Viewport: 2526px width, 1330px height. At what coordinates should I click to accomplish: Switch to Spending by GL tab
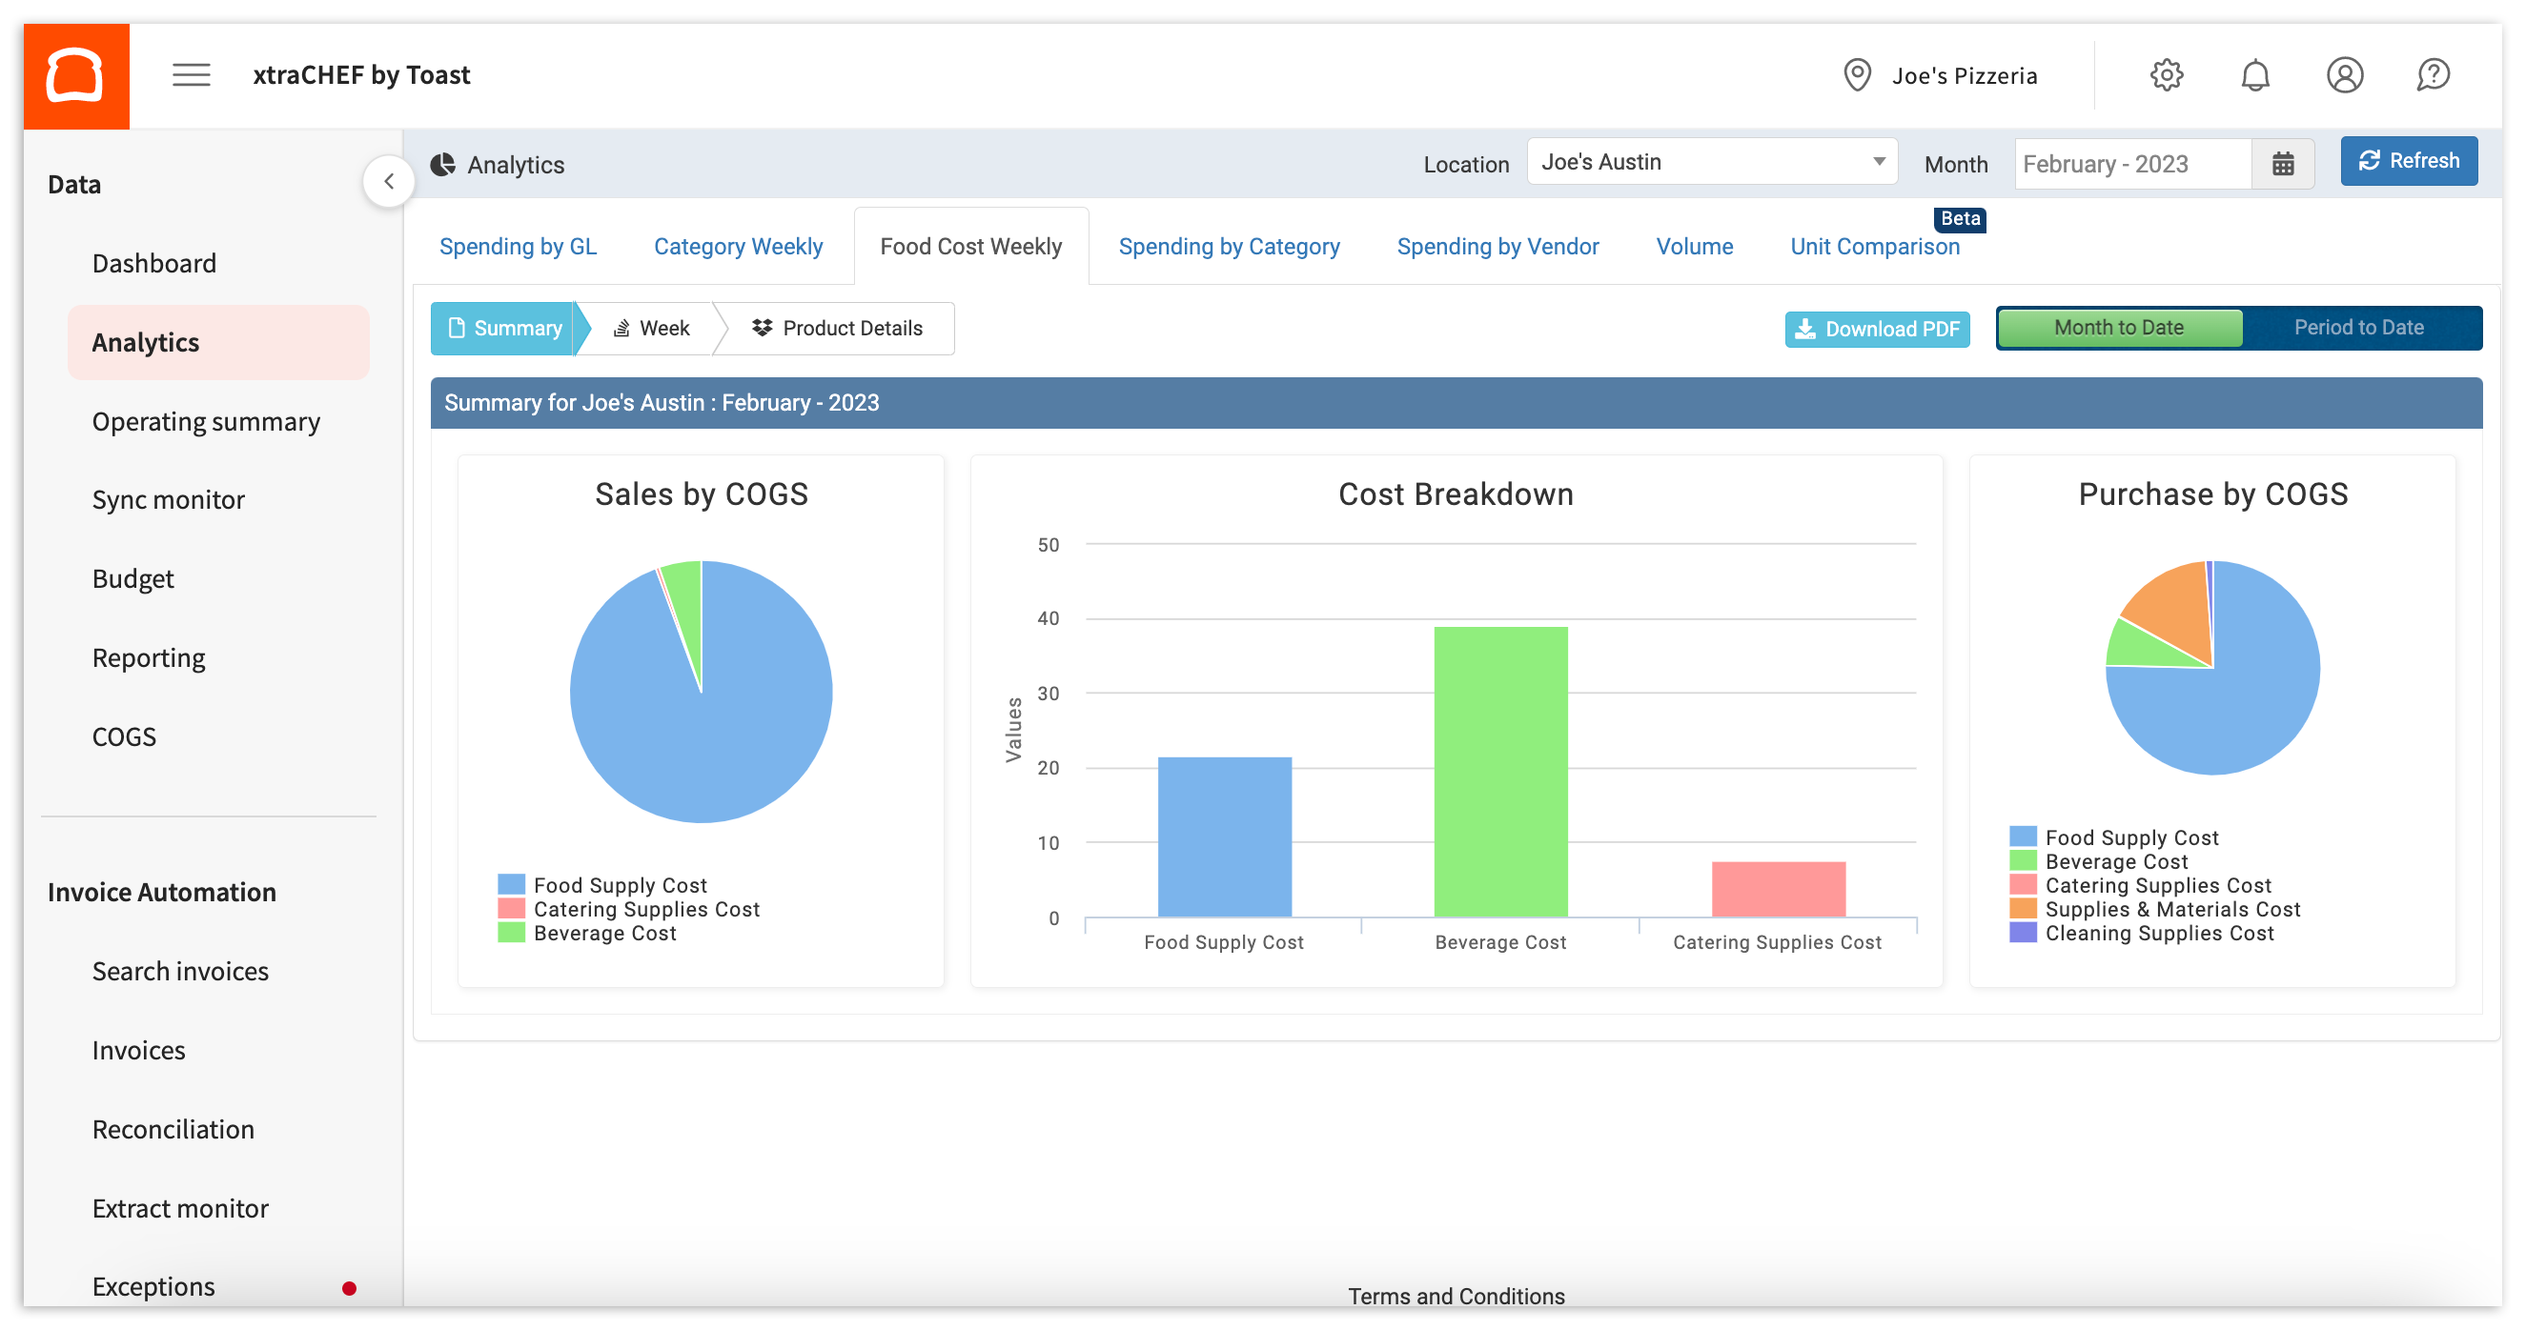coord(518,245)
